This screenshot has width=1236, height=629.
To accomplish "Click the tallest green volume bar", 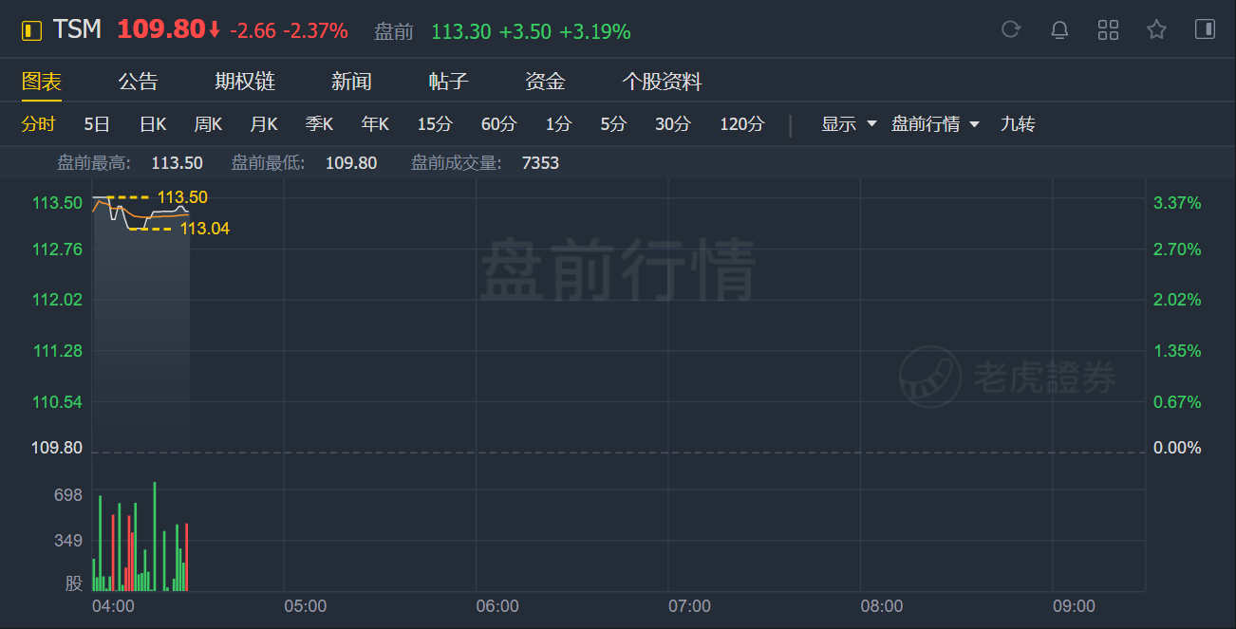I will [155, 536].
